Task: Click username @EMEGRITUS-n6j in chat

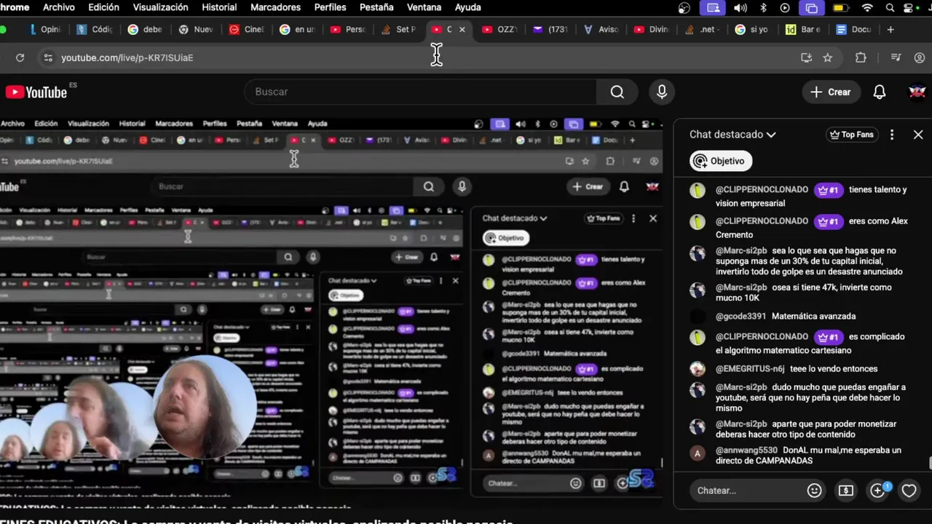Action: click(x=750, y=369)
